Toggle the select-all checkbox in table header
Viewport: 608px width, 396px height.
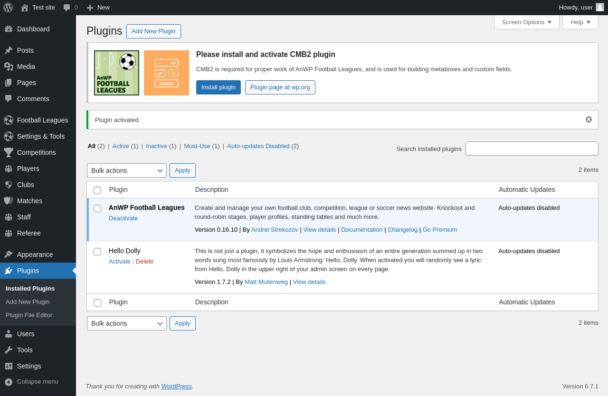tap(97, 190)
